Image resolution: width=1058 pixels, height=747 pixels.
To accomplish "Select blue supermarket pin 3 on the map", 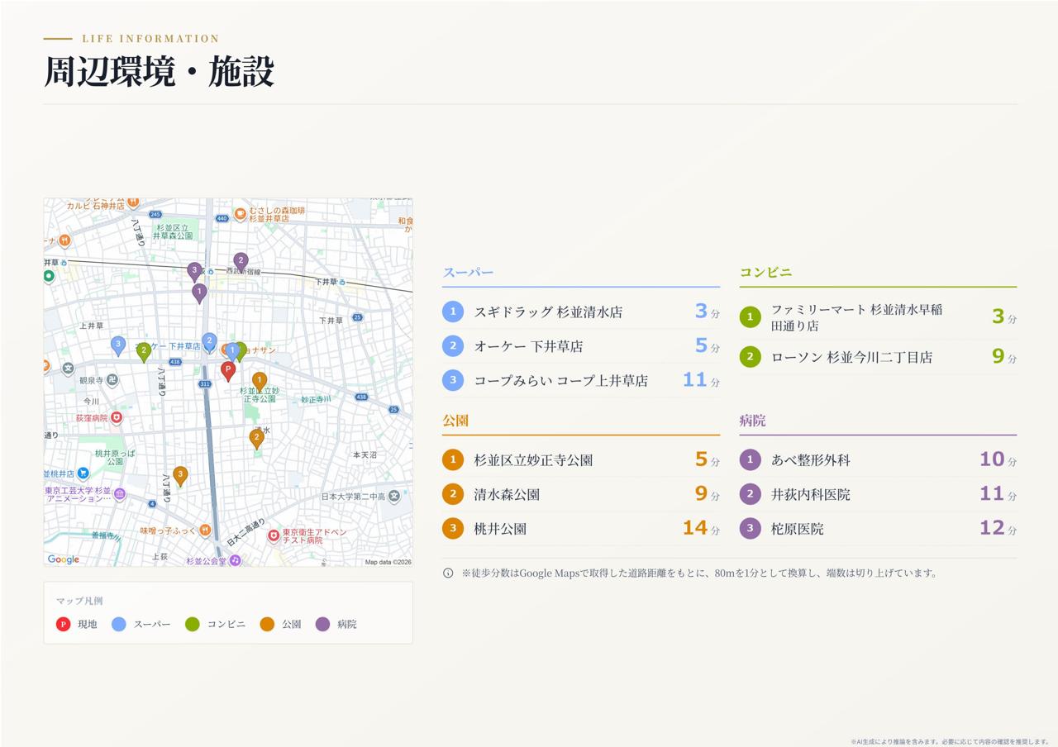I will [x=118, y=345].
